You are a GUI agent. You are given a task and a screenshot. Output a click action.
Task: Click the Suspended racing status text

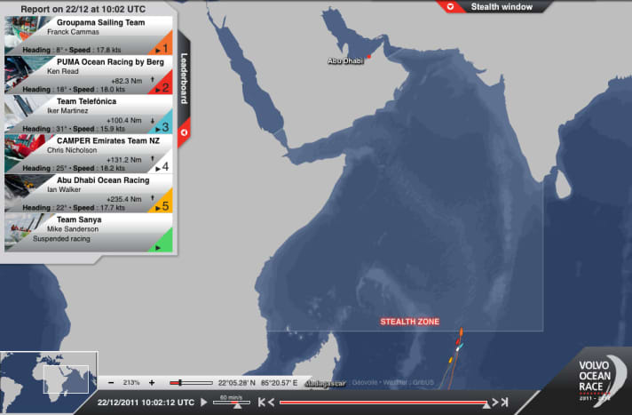61,238
